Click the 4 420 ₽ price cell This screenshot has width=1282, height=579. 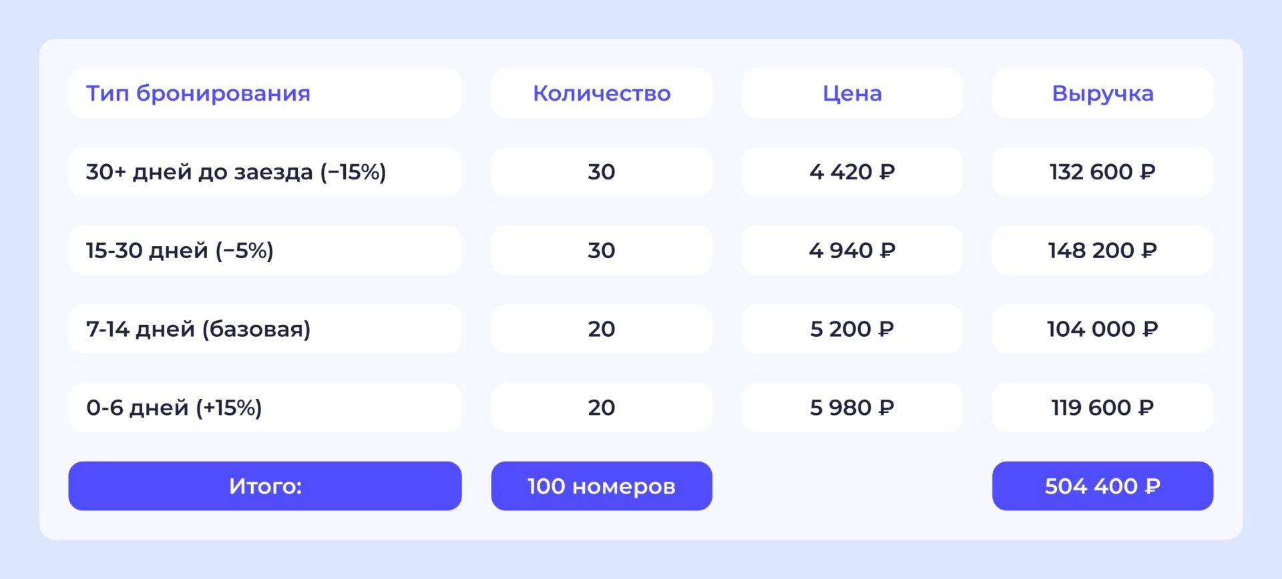coord(851,172)
